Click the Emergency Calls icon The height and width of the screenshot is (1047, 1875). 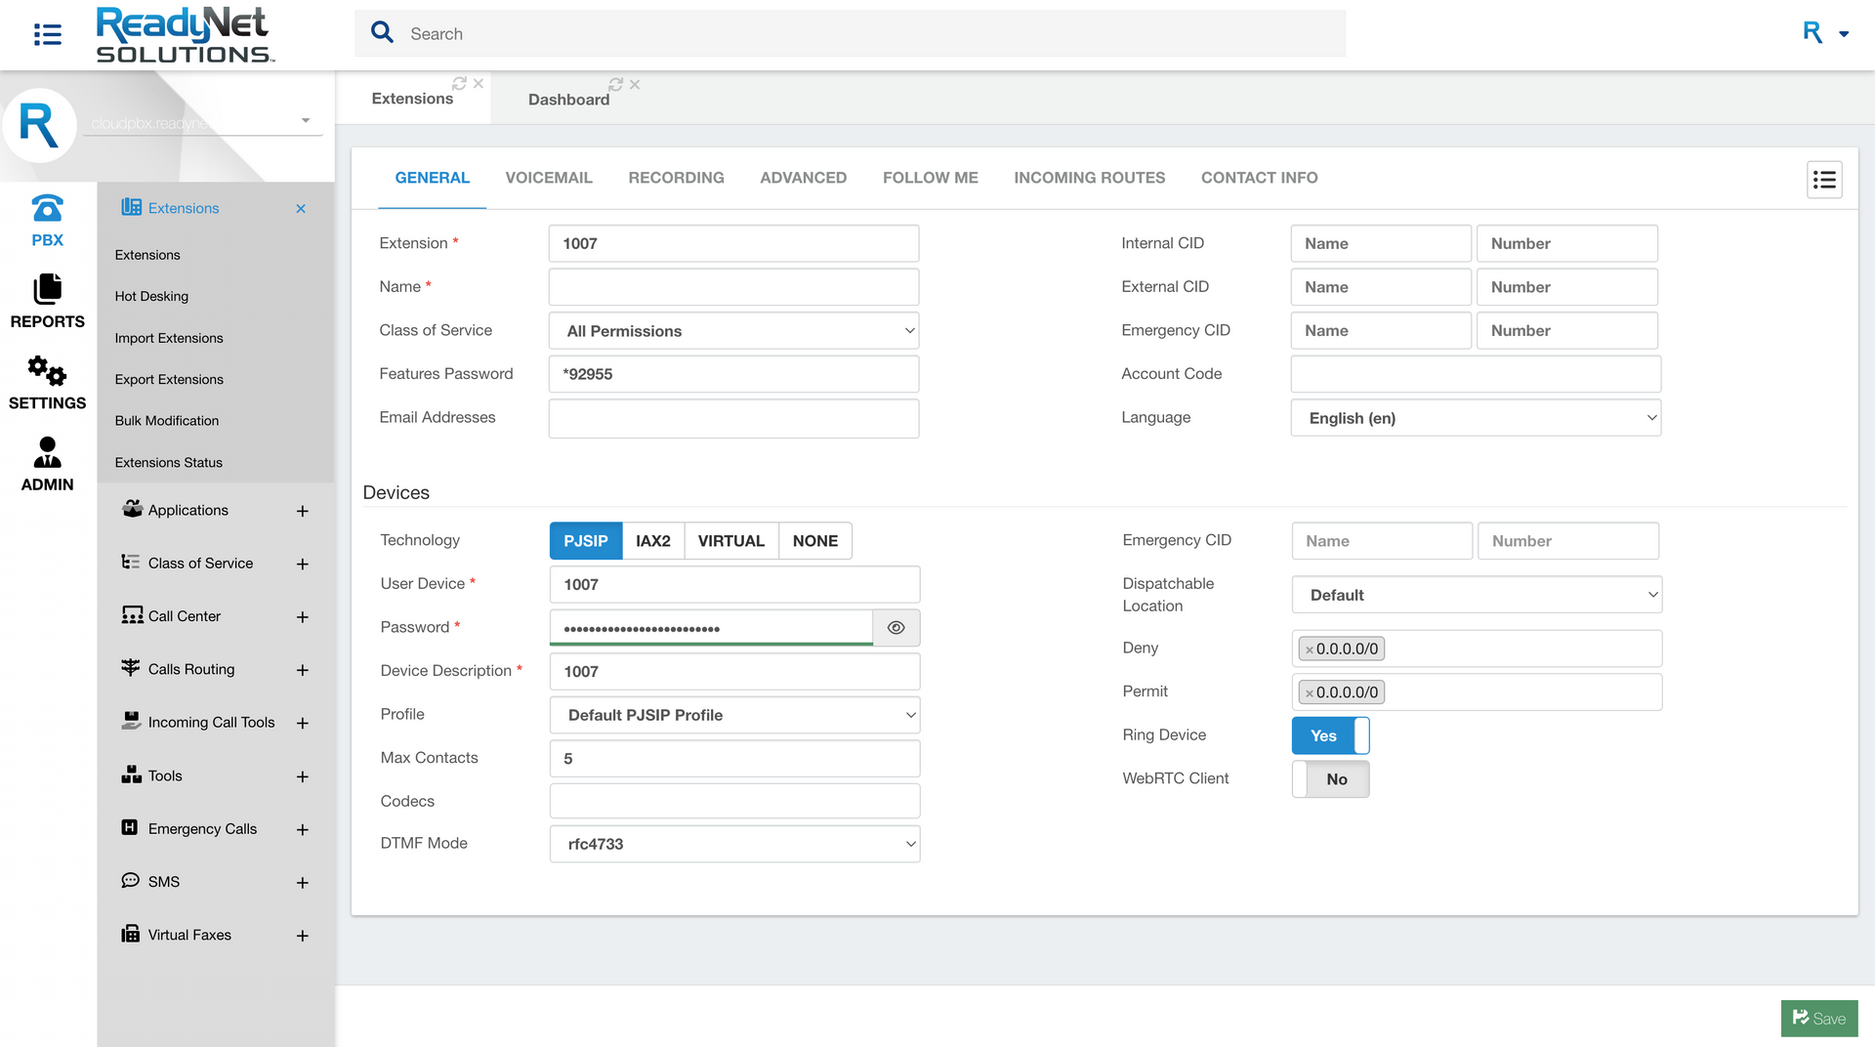pyautogui.click(x=131, y=828)
